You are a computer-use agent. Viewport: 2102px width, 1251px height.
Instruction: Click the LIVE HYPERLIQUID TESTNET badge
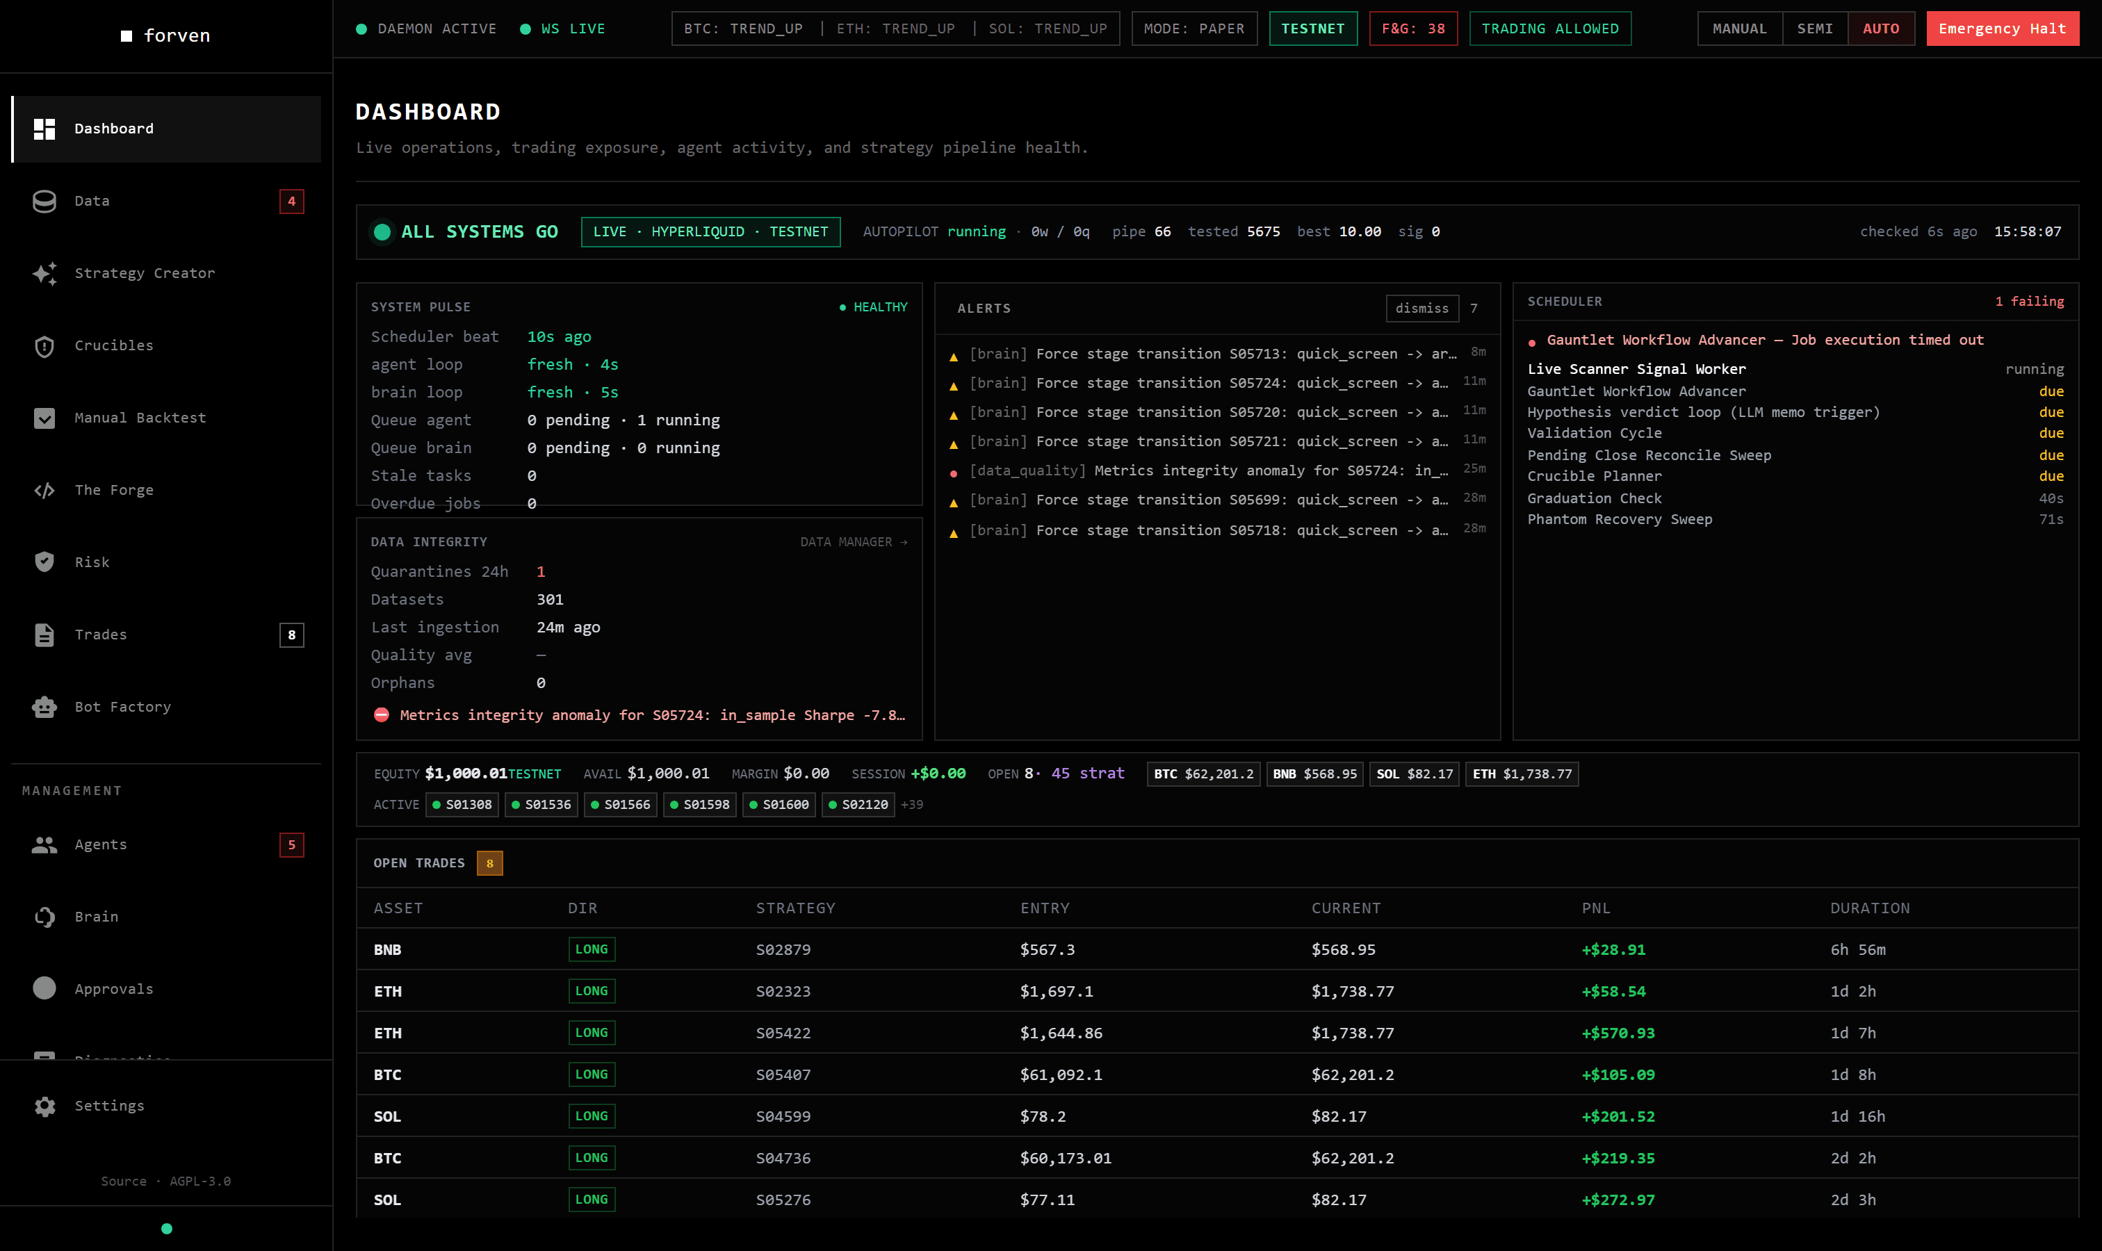tap(711, 232)
